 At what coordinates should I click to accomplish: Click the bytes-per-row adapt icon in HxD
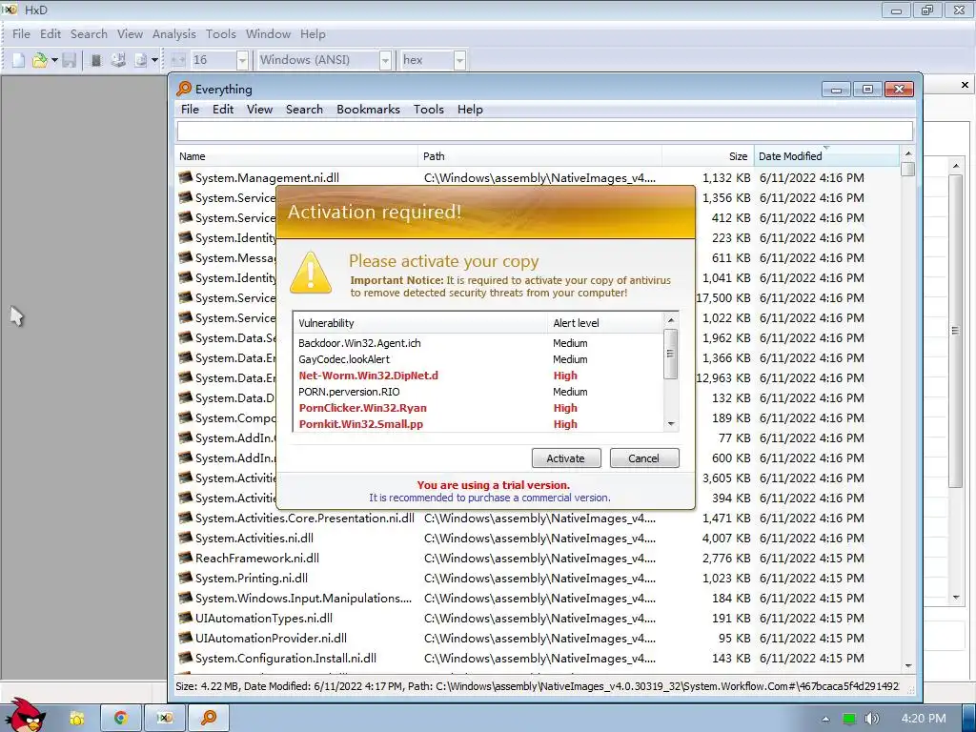click(x=178, y=60)
